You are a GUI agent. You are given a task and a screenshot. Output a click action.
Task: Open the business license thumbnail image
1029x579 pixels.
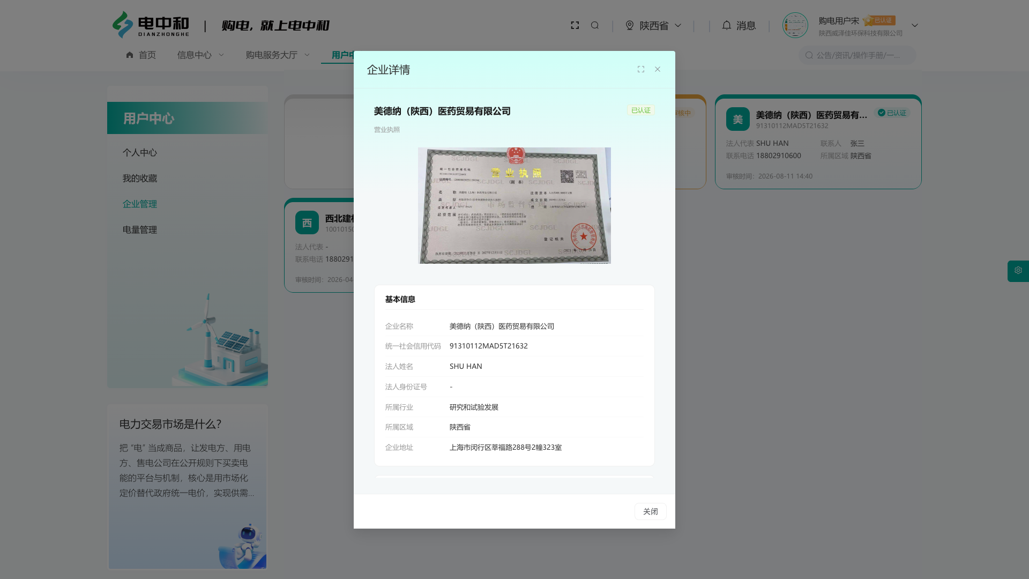pos(514,205)
